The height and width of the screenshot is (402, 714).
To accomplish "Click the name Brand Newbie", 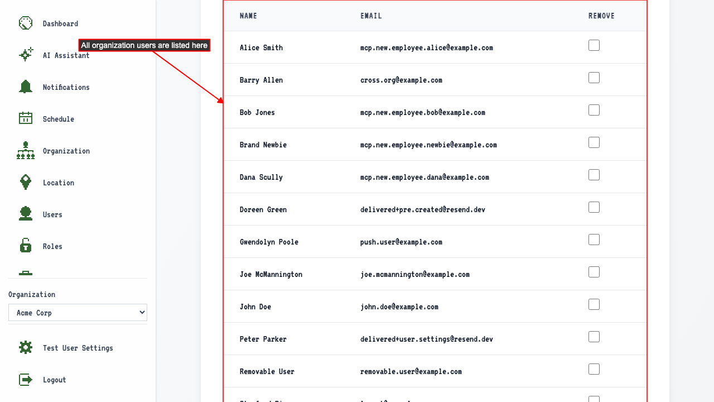I will 263,145.
